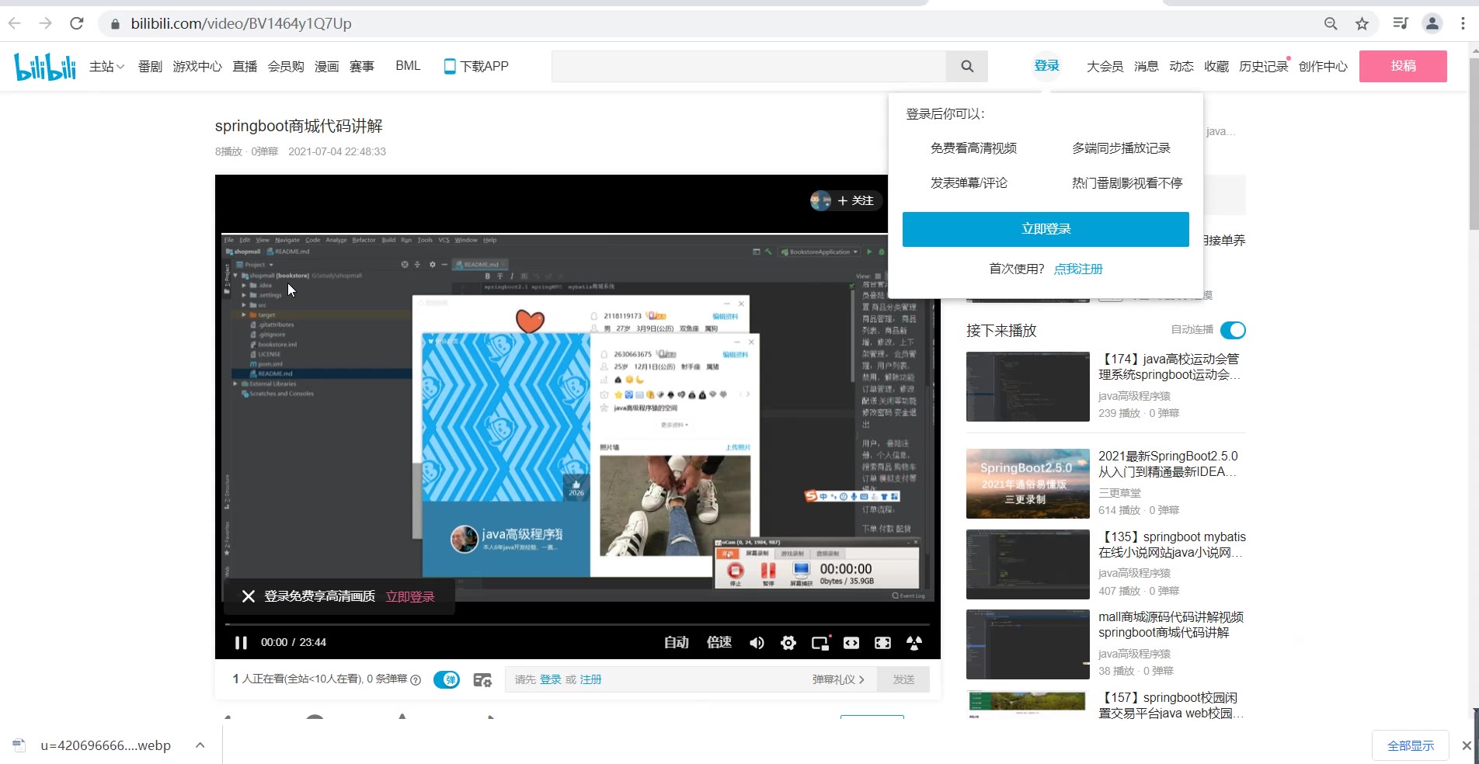Bookmark page with the star icon

point(1362,24)
